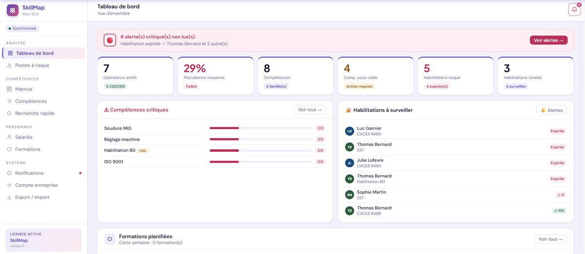This screenshot has width=585, height=254.
Task: Click the J-102 badge for Thomas Bernard
Action: coord(559,211)
